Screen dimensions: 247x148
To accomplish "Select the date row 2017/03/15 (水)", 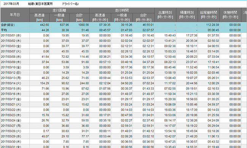I will 11,89.
